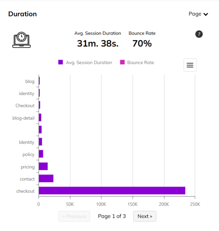Click the laptop clock duration icon
The height and width of the screenshot is (231, 219).
(x=21, y=40)
